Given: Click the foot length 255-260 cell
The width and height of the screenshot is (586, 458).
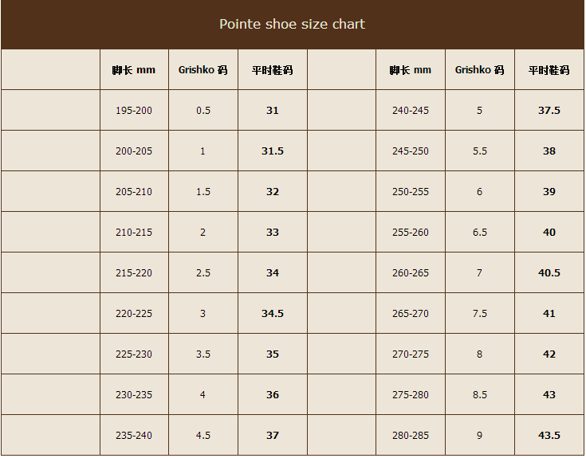Looking at the screenshot, I should click(x=411, y=233).
